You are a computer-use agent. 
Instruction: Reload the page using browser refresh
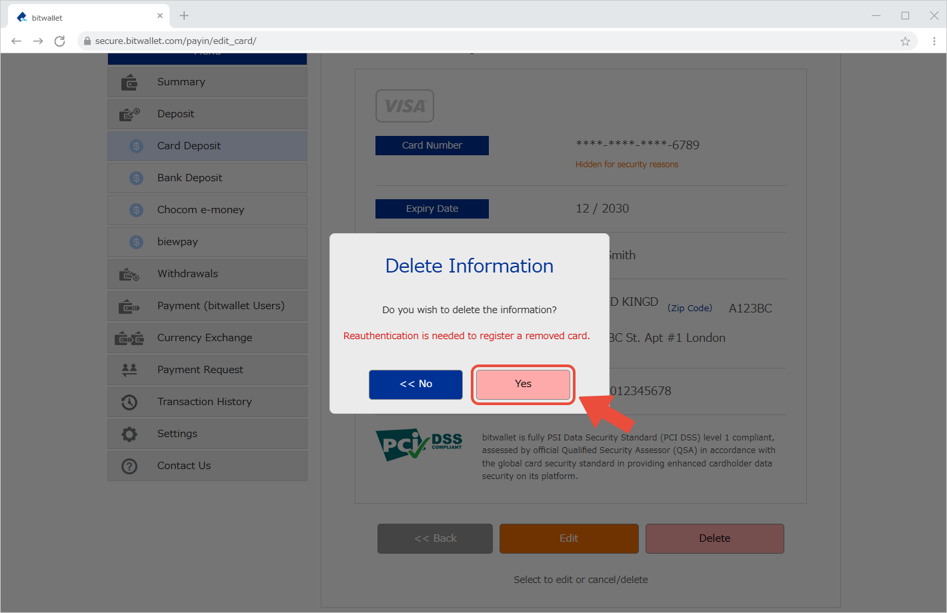tap(59, 41)
